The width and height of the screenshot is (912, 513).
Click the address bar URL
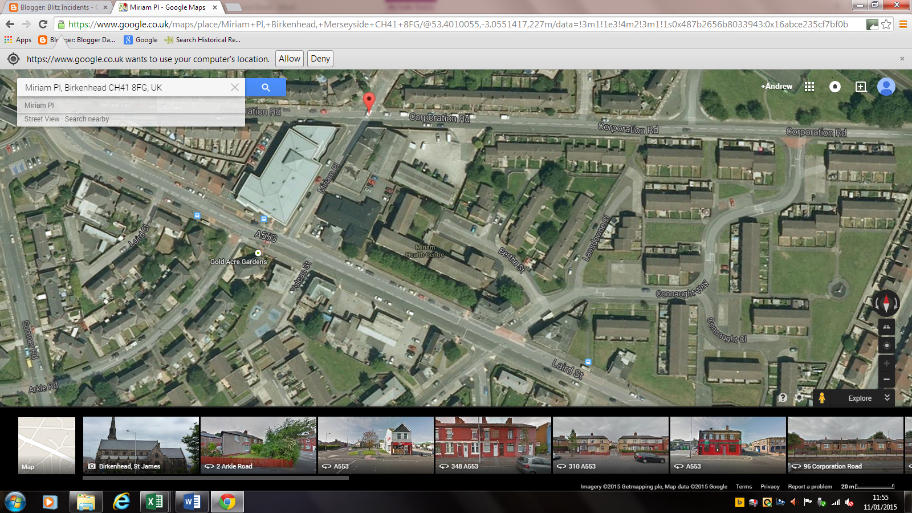coord(458,25)
